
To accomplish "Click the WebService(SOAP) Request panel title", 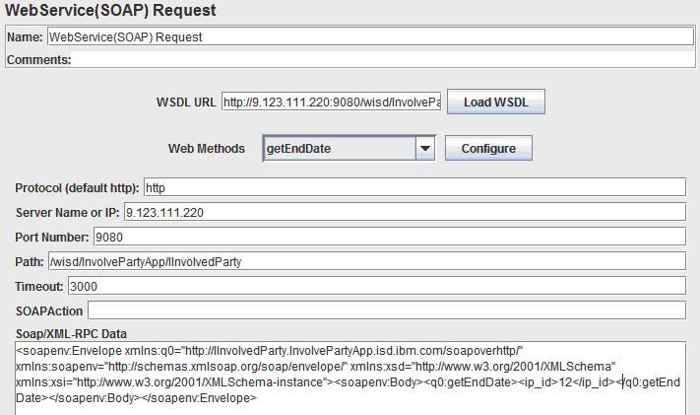I will coord(111,11).
